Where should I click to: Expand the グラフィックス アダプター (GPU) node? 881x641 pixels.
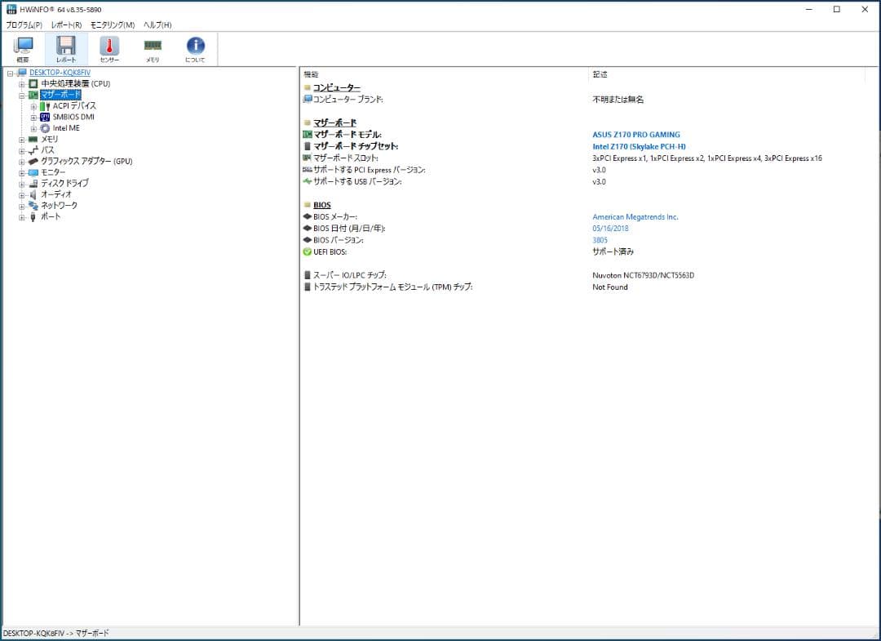pyautogui.click(x=22, y=162)
